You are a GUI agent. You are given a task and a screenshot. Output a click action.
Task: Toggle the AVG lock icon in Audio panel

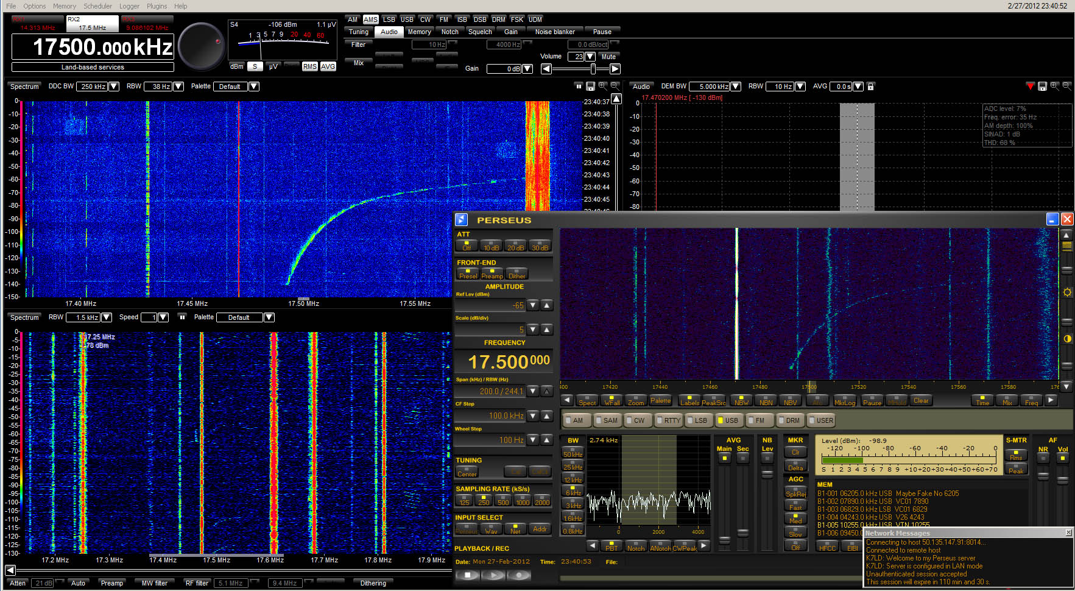pos(870,86)
